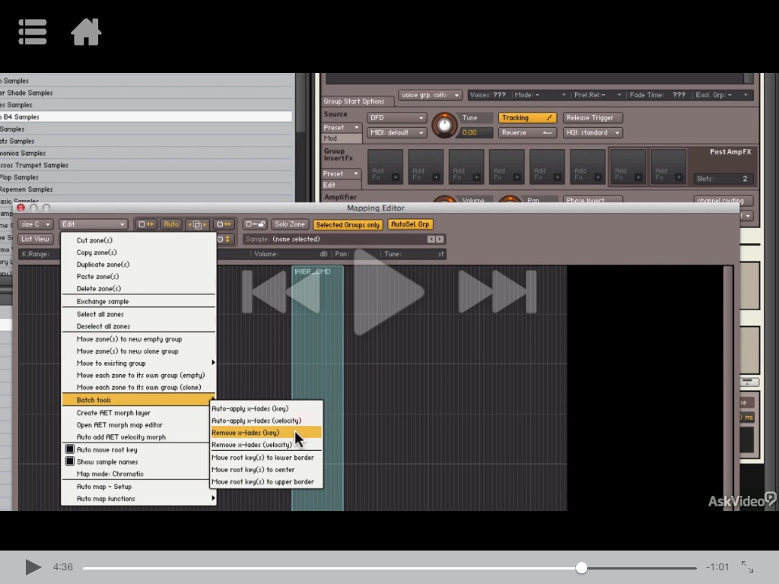This screenshot has width=779, height=584.
Task: Open the DFD source mode dropdown
Action: click(396, 118)
